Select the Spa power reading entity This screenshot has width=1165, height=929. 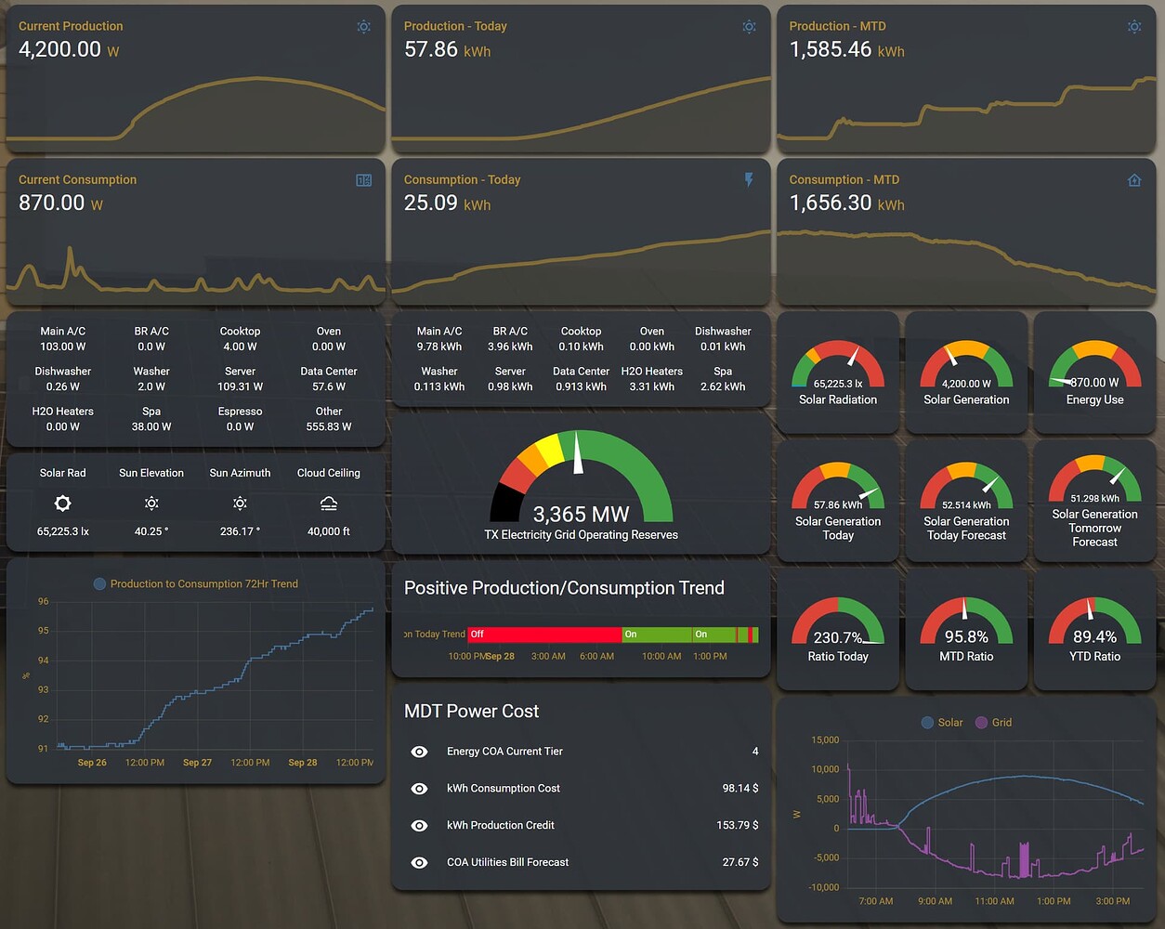[151, 419]
